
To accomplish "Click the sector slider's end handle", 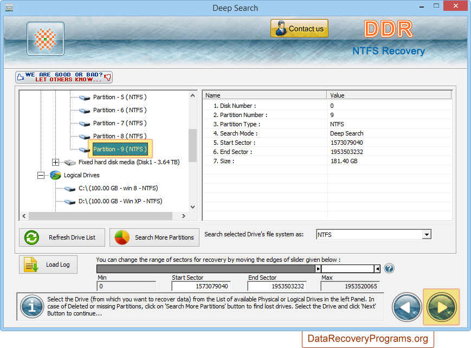I will [x=377, y=269].
